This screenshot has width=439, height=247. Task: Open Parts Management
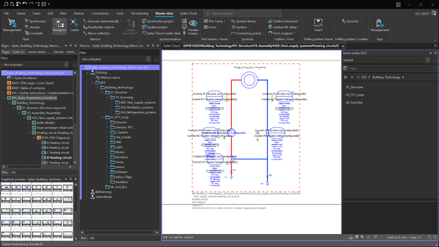coord(12,26)
